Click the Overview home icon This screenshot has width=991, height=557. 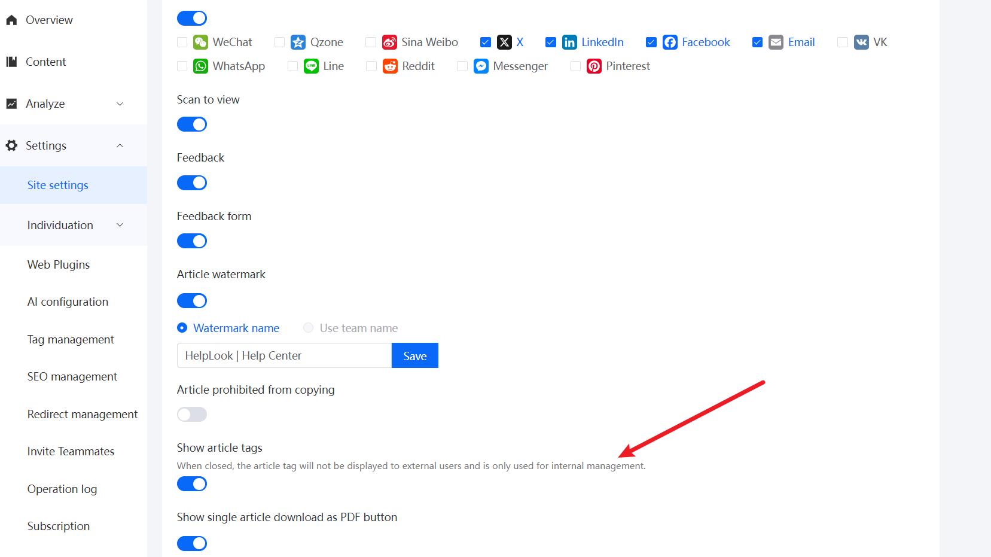(x=11, y=19)
